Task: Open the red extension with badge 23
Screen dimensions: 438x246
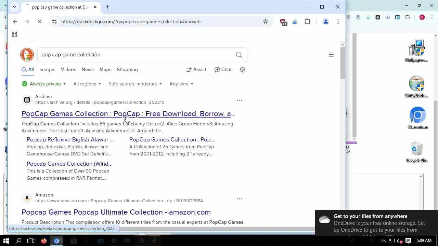Action: point(283,22)
